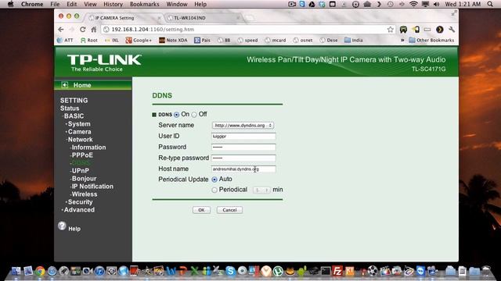Open Google+ bookmark
Image resolution: width=501 pixels, height=281 pixels.
coord(139,40)
